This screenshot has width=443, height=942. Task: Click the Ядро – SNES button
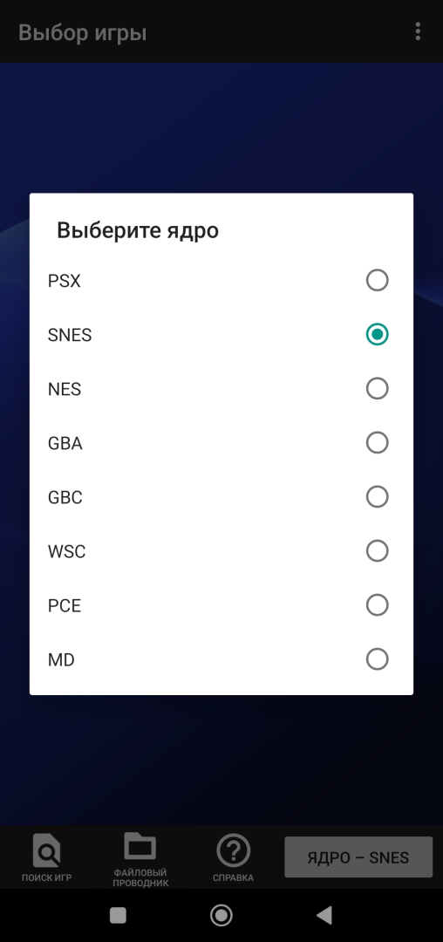pos(358,857)
